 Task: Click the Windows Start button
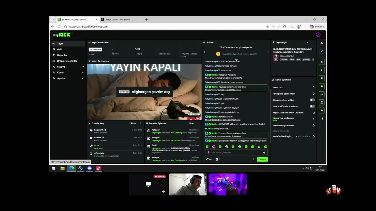pos(53,168)
